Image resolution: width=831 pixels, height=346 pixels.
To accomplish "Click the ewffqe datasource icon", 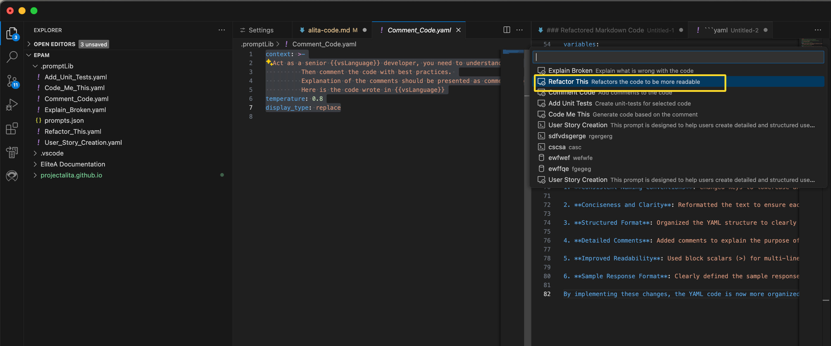I will point(541,169).
